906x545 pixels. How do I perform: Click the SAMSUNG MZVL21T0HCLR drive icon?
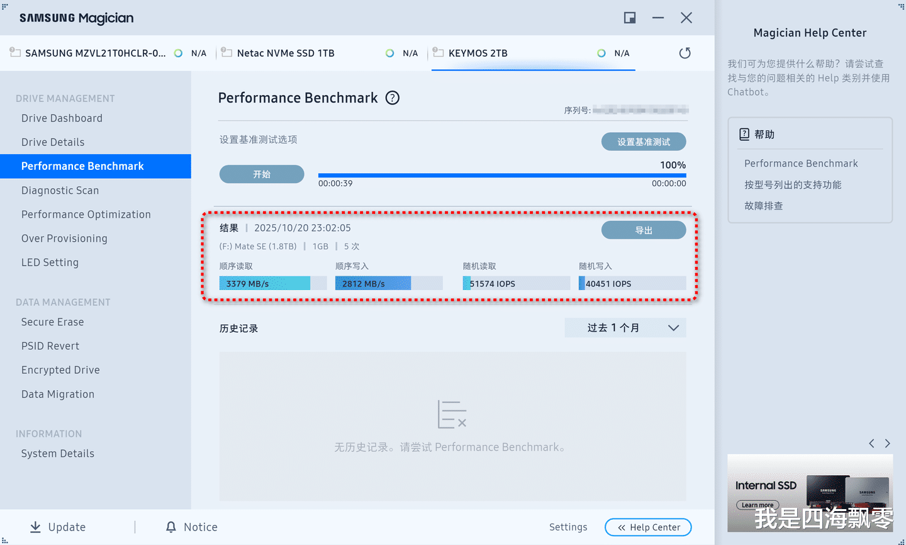point(15,52)
